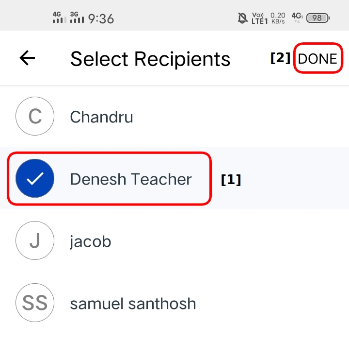Tap the back arrow icon
The width and height of the screenshot is (349, 342).
[28, 58]
